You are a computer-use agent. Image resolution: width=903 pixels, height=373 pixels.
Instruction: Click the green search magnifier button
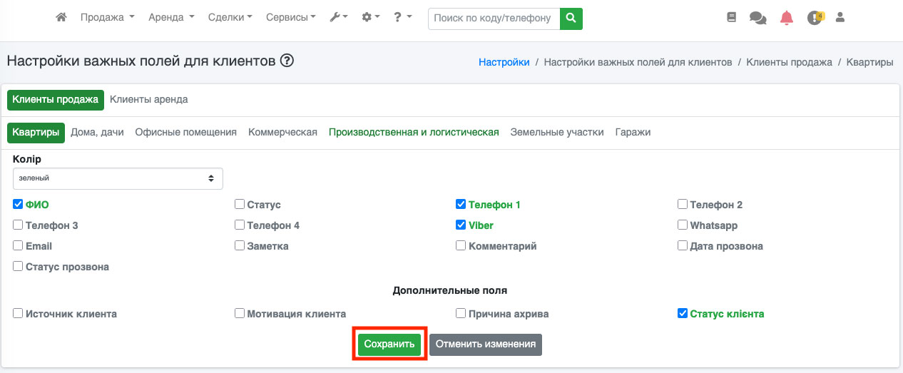pos(571,19)
